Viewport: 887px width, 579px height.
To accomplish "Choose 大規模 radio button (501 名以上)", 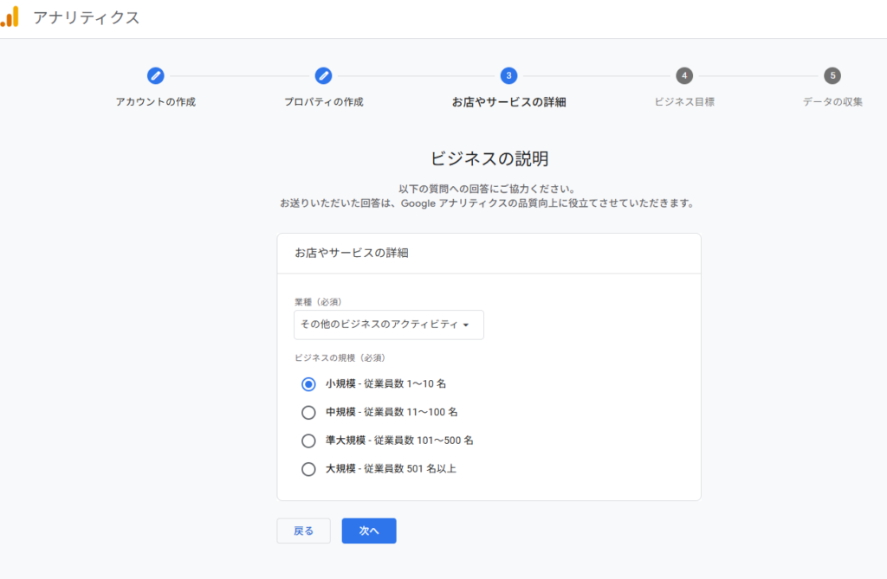I will [308, 469].
